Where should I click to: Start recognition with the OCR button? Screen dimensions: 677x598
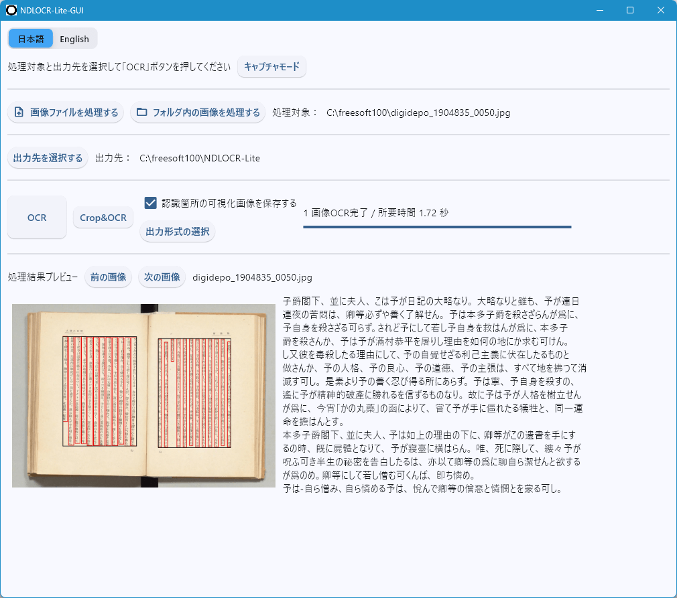[37, 218]
